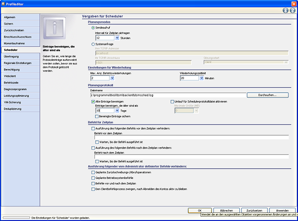Click the Durchsuchen... button
This screenshot has width=298, height=221.
tap(267, 95)
